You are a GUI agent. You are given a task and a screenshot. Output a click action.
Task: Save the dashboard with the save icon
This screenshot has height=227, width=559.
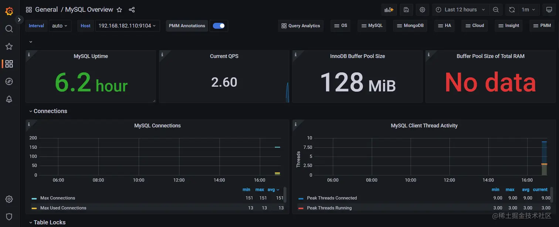coord(406,10)
